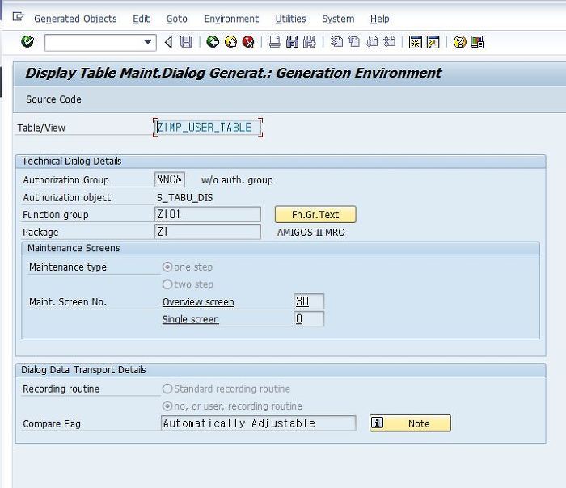This screenshot has height=488, width=566.
Task: Click the Find Next binoculars icon
Action: 310,42
